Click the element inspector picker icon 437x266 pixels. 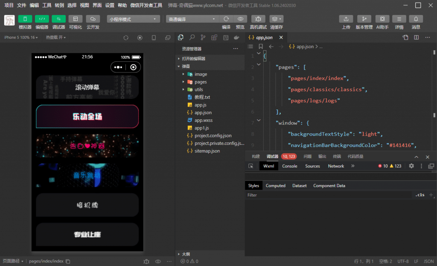251,166
